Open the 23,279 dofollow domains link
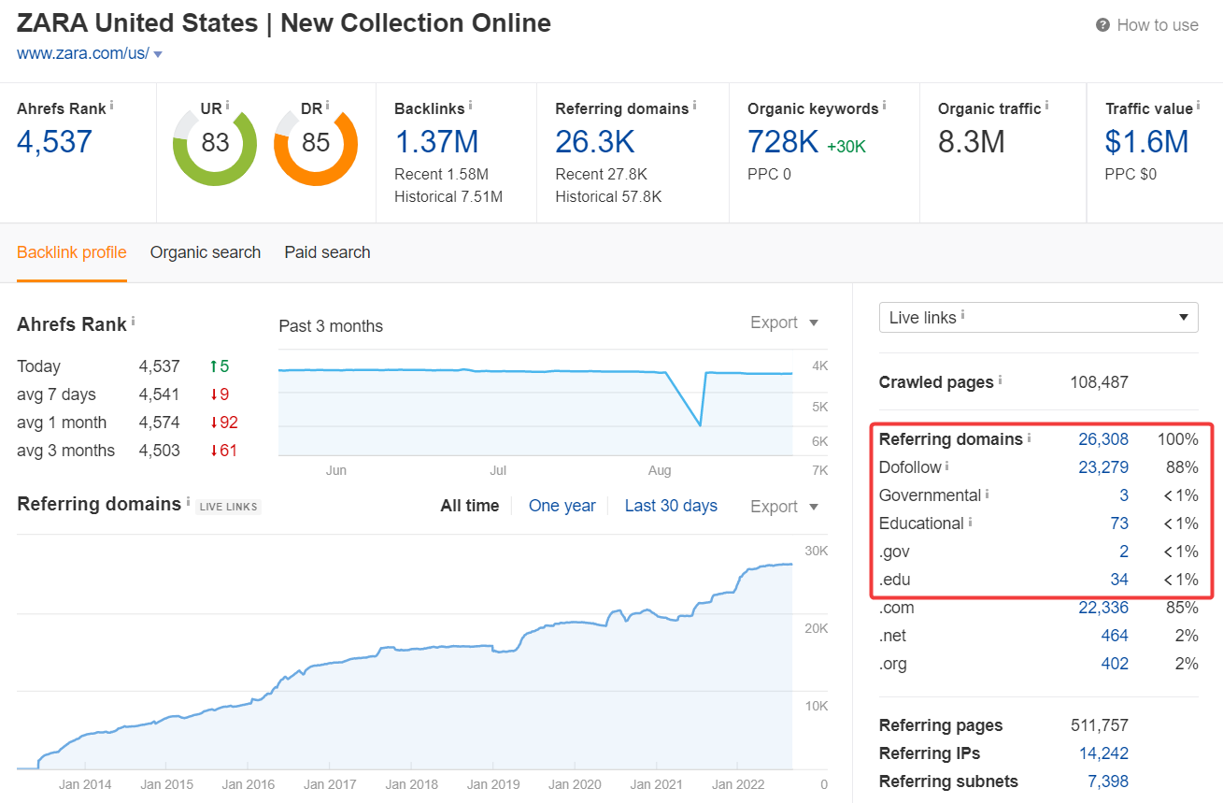 [x=1103, y=467]
